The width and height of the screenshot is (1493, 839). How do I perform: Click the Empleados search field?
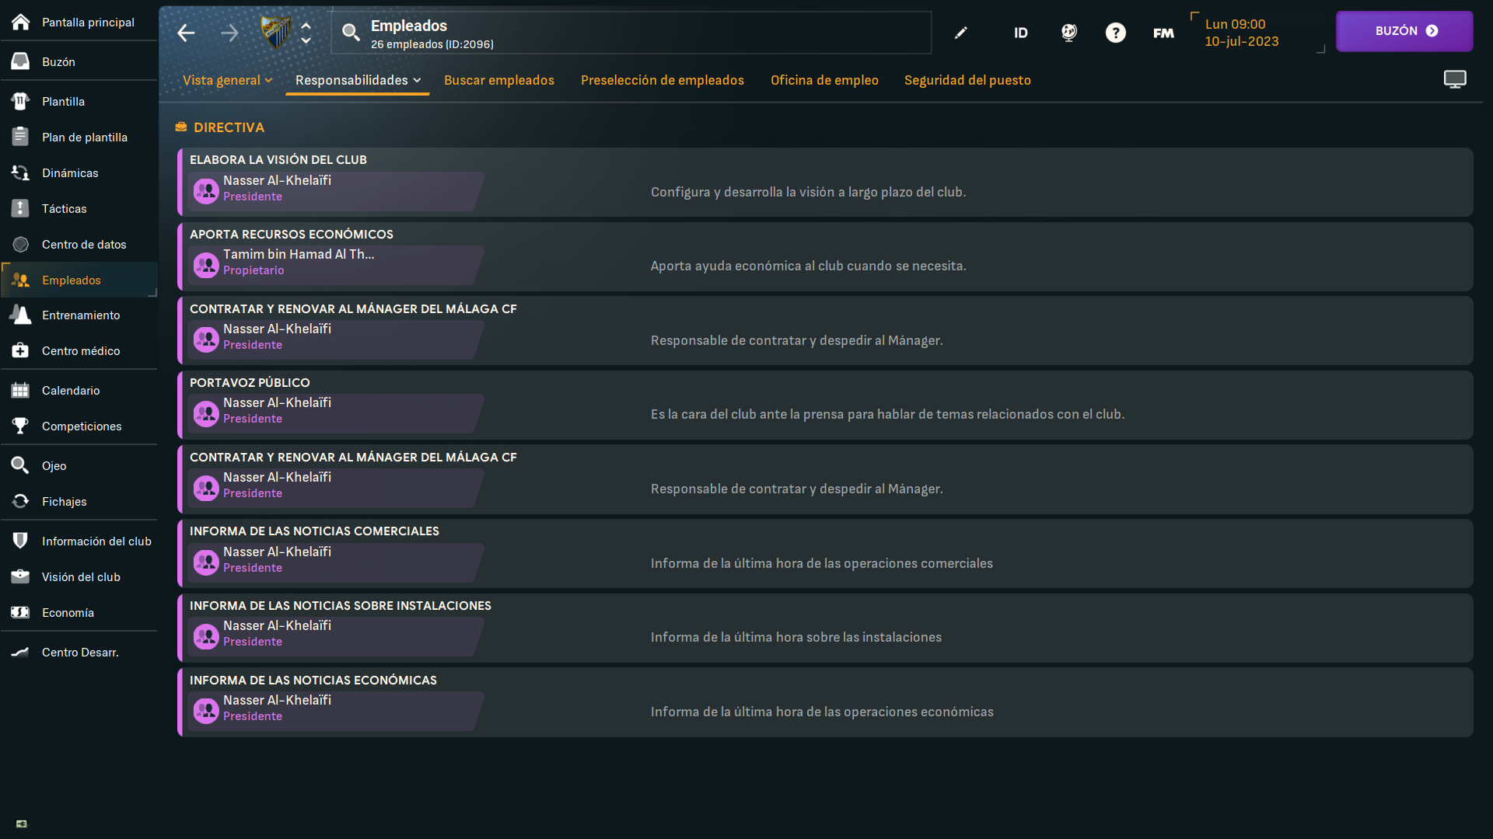[x=631, y=33]
